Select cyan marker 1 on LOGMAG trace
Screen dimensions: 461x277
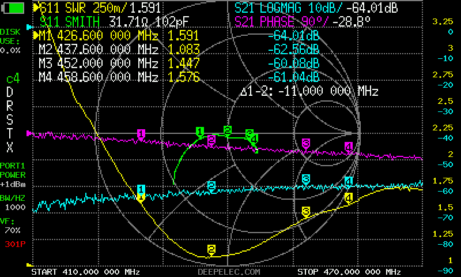(141, 189)
